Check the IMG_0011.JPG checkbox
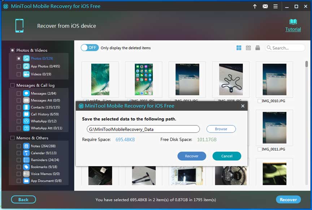Image resolution: width=312 pixels, height=210 pixels. (x=260, y=149)
